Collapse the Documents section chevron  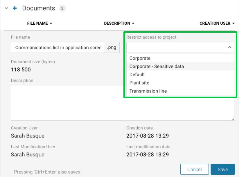(6, 9)
